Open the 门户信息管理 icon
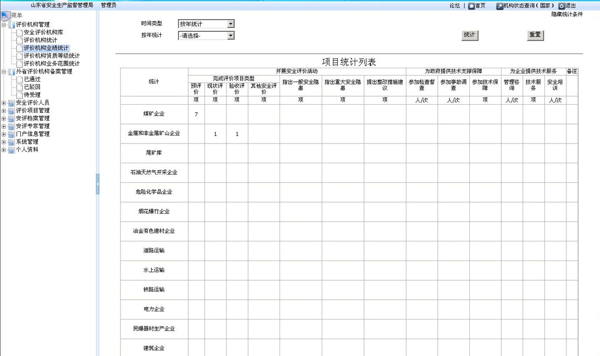Viewport: 600px width, 356px height. point(12,134)
